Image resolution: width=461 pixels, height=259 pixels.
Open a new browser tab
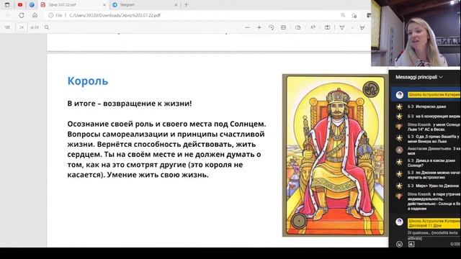tap(186, 5)
